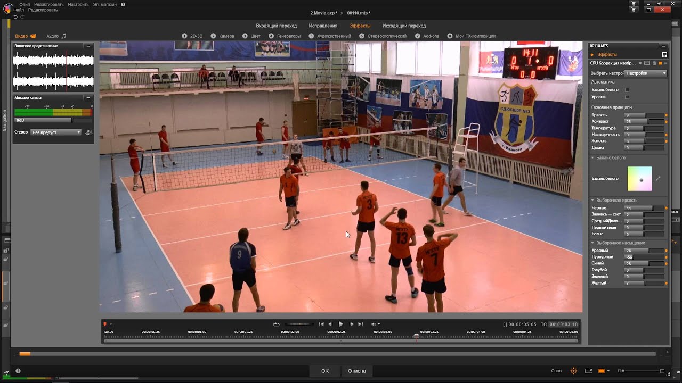Step one frame forward
The height and width of the screenshot is (383, 682).
pyautogui.click(x=351, y=324)
